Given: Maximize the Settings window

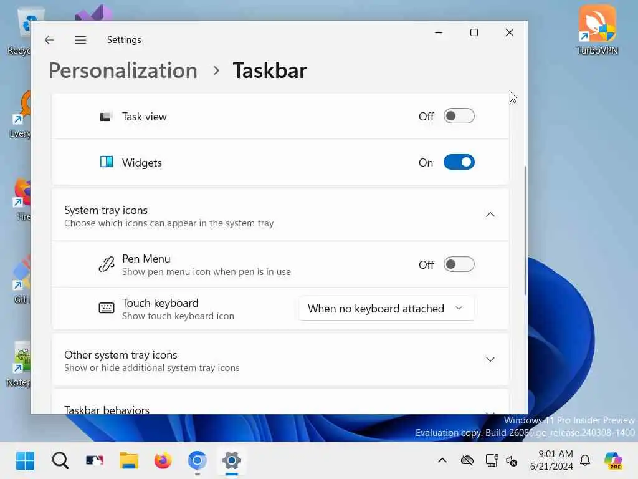Looking at the screenshot, I should pos(474,32).
